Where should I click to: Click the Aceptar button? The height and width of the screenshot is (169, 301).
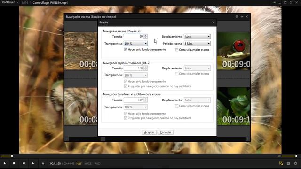pyautogui.click(x=149, y=132)
